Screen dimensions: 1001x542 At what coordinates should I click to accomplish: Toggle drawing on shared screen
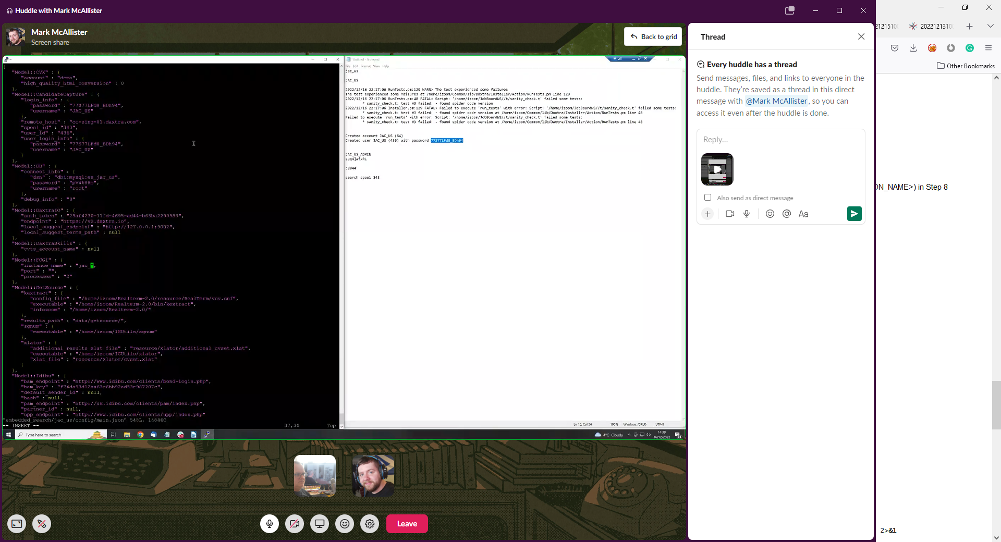pyautogui.click(x=42, y=524)
